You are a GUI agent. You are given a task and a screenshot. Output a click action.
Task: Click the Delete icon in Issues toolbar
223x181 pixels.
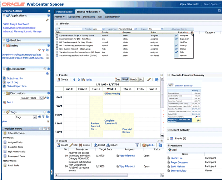tap(80, 145)
